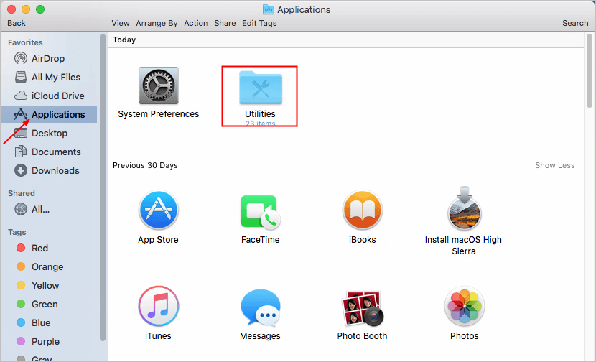
Task: Click the Applications folder icon in title bar
Action: pyautogui.click(x=269, y=9)
